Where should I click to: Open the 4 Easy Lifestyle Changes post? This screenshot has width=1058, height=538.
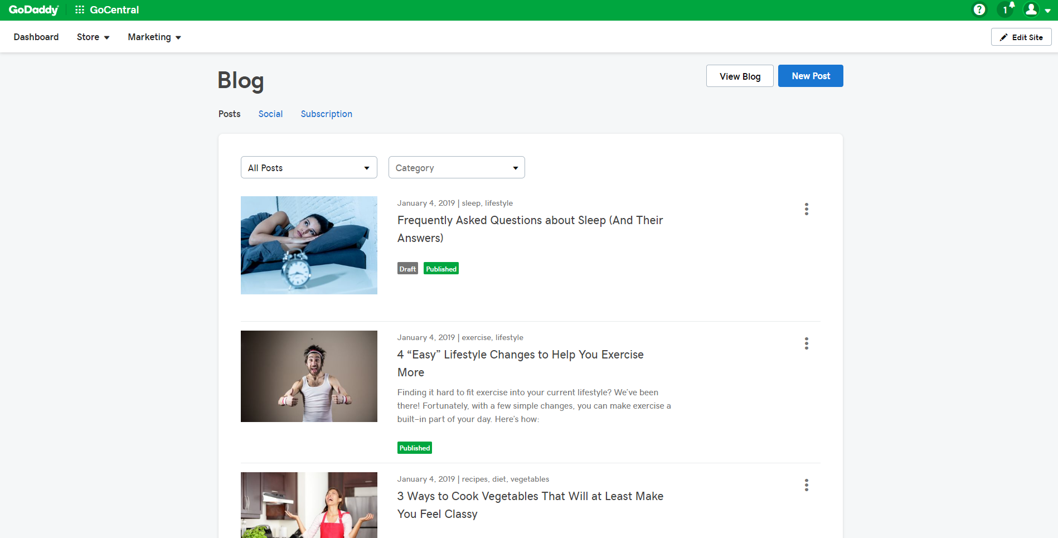tap(520, 363)
